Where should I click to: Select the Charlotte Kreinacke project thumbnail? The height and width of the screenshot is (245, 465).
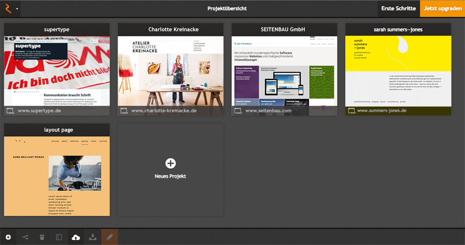[x=170, y=71]
